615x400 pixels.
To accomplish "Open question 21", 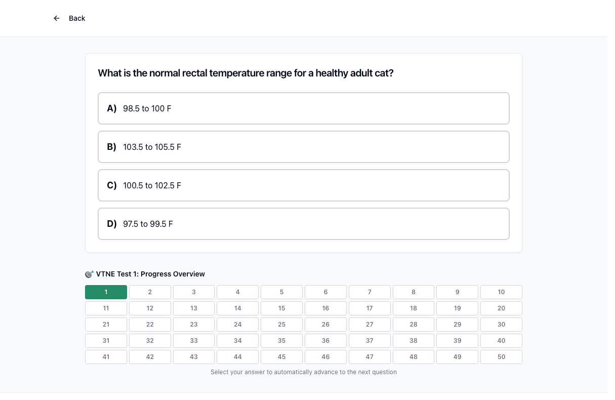I will [x=106, y=325].
